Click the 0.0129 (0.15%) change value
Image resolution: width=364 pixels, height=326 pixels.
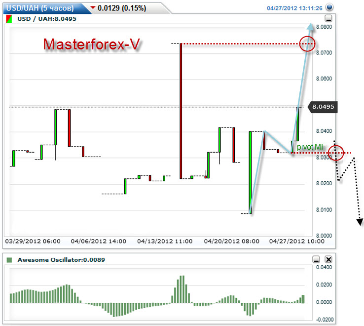[122, 8]
